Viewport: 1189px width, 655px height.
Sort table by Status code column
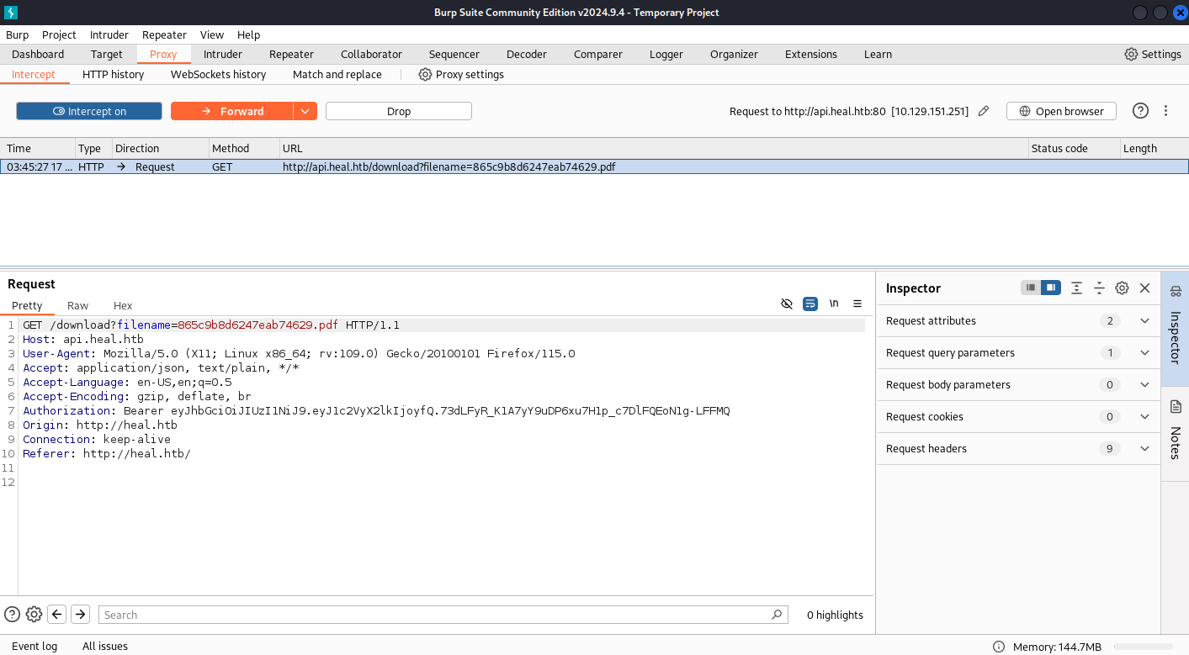[1073, 148]
